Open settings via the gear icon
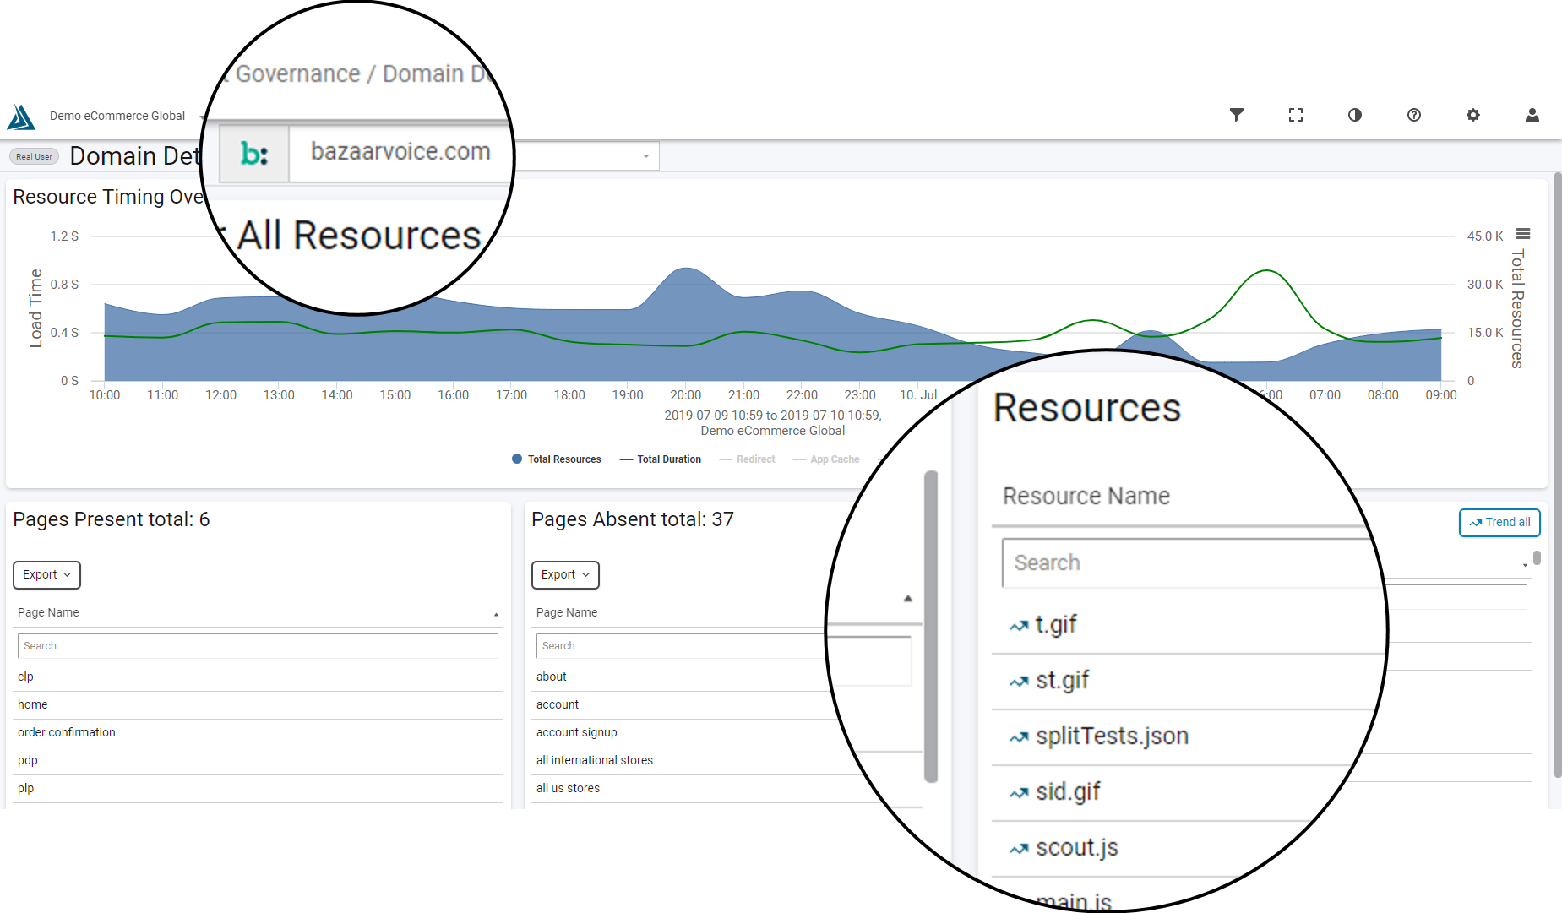 [x=1472, y=115]
